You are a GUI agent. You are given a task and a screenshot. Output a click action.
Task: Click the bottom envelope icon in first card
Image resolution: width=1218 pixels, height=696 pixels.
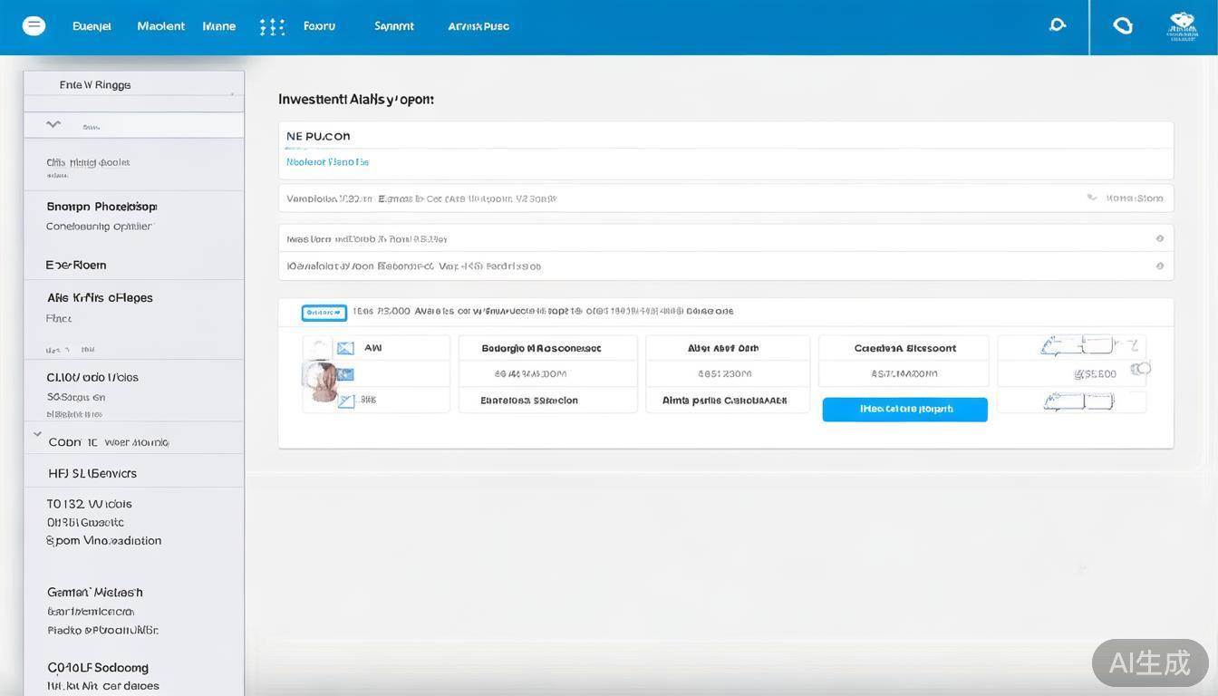pos(345,400)
